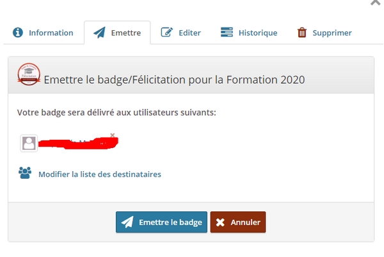Click the Information circle icon

tap(18, 33)
